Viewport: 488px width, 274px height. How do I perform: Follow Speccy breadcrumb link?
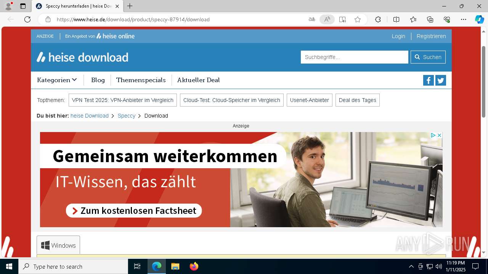(127, 116)
